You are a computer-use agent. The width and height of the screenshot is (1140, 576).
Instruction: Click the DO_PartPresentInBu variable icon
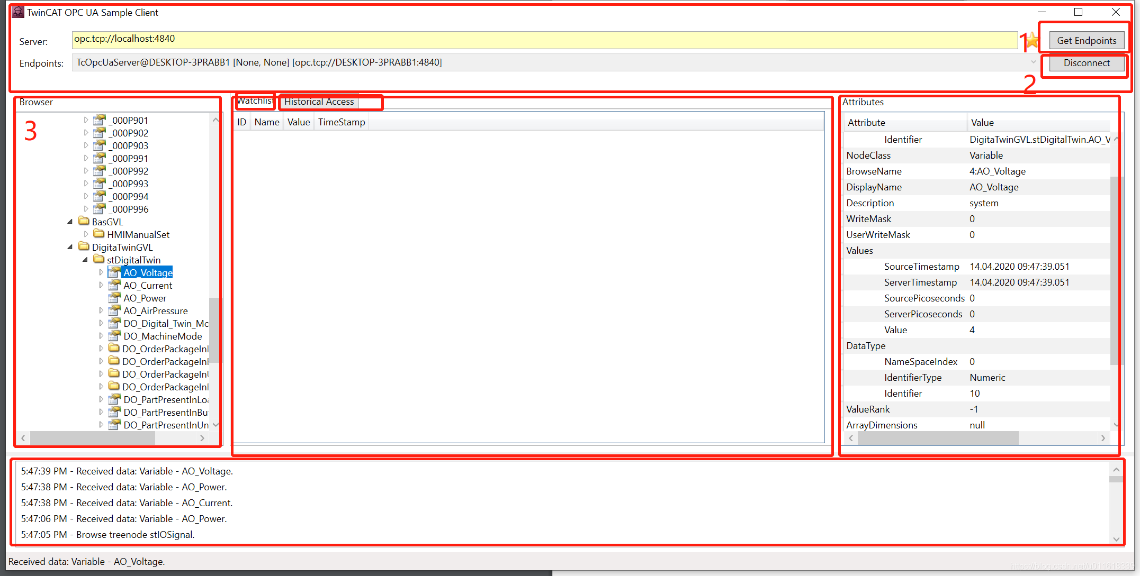pyautogui.click(x=114, y=412)
